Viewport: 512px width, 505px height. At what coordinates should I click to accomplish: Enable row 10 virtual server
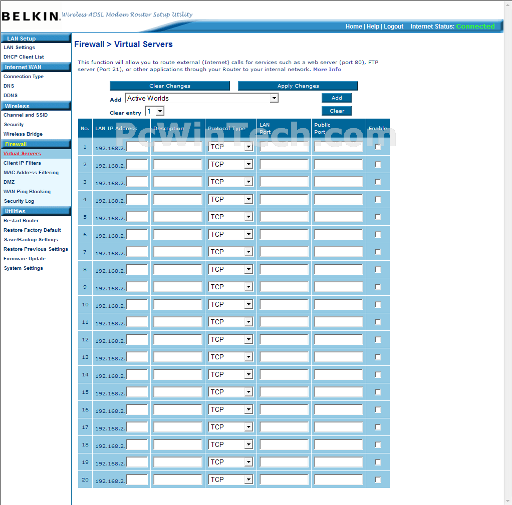[x=378, y=305]
